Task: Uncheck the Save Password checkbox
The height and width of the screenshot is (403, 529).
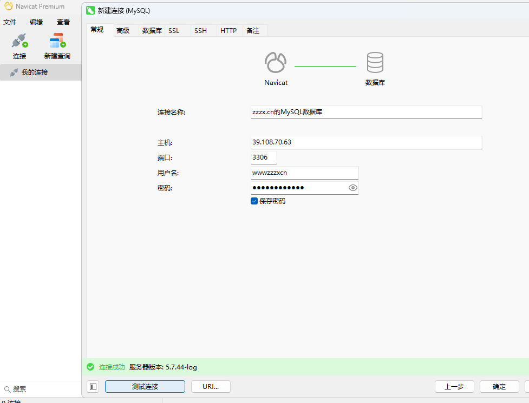Action: (254, 201)
